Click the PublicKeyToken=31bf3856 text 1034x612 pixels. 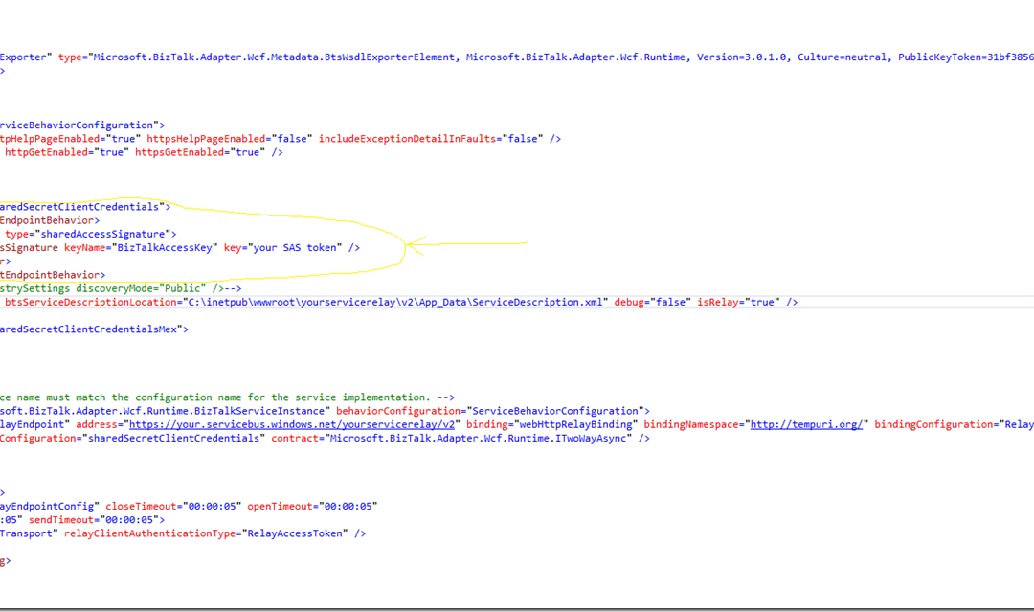click(966, 57)
